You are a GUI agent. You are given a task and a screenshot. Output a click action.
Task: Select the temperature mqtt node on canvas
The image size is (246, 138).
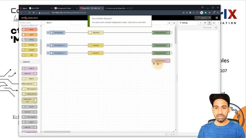click(x=161, y=61)
